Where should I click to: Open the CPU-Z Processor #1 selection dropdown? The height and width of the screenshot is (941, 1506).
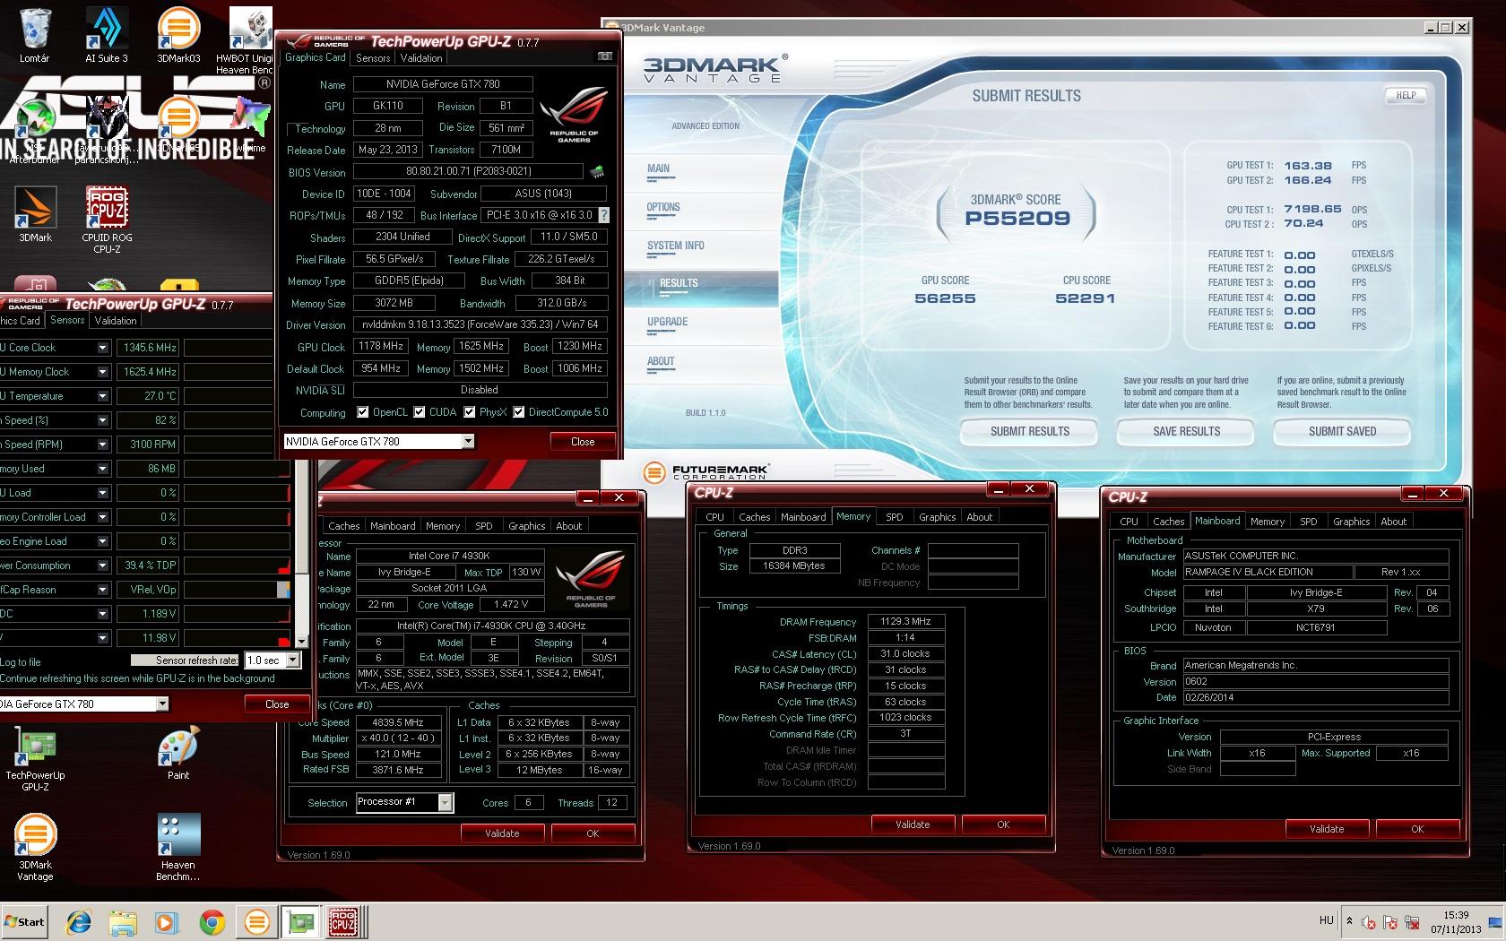click(445, 802)
